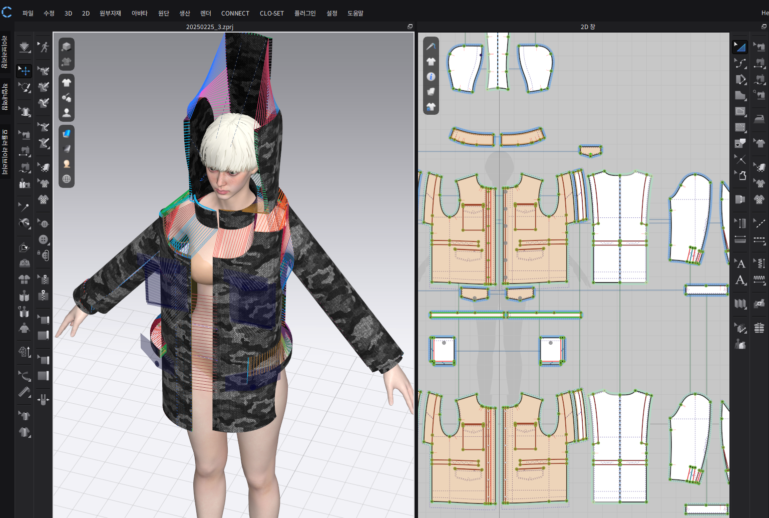Expand the 작업내역창 side panel
Screen dimensions: 769x518
(x=5, y=97)
